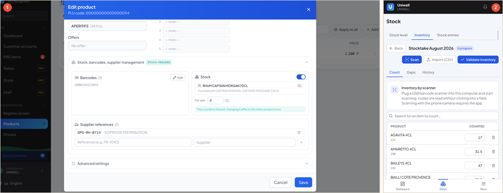
Task: Delete the BAILEYS 4CL count row
Action: [493, 166]
